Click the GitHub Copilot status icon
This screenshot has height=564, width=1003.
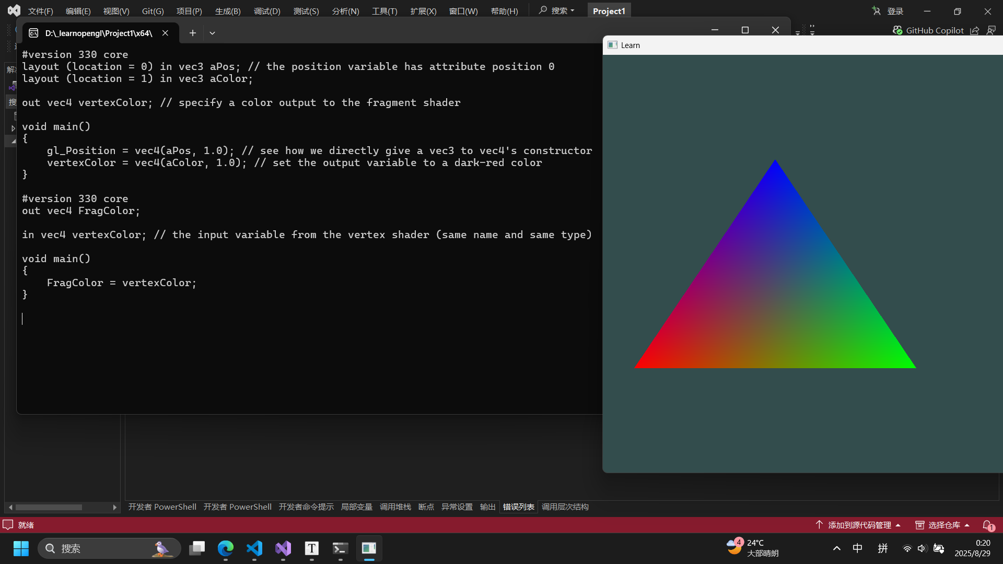pyautogui.click(x=898, y=30)
